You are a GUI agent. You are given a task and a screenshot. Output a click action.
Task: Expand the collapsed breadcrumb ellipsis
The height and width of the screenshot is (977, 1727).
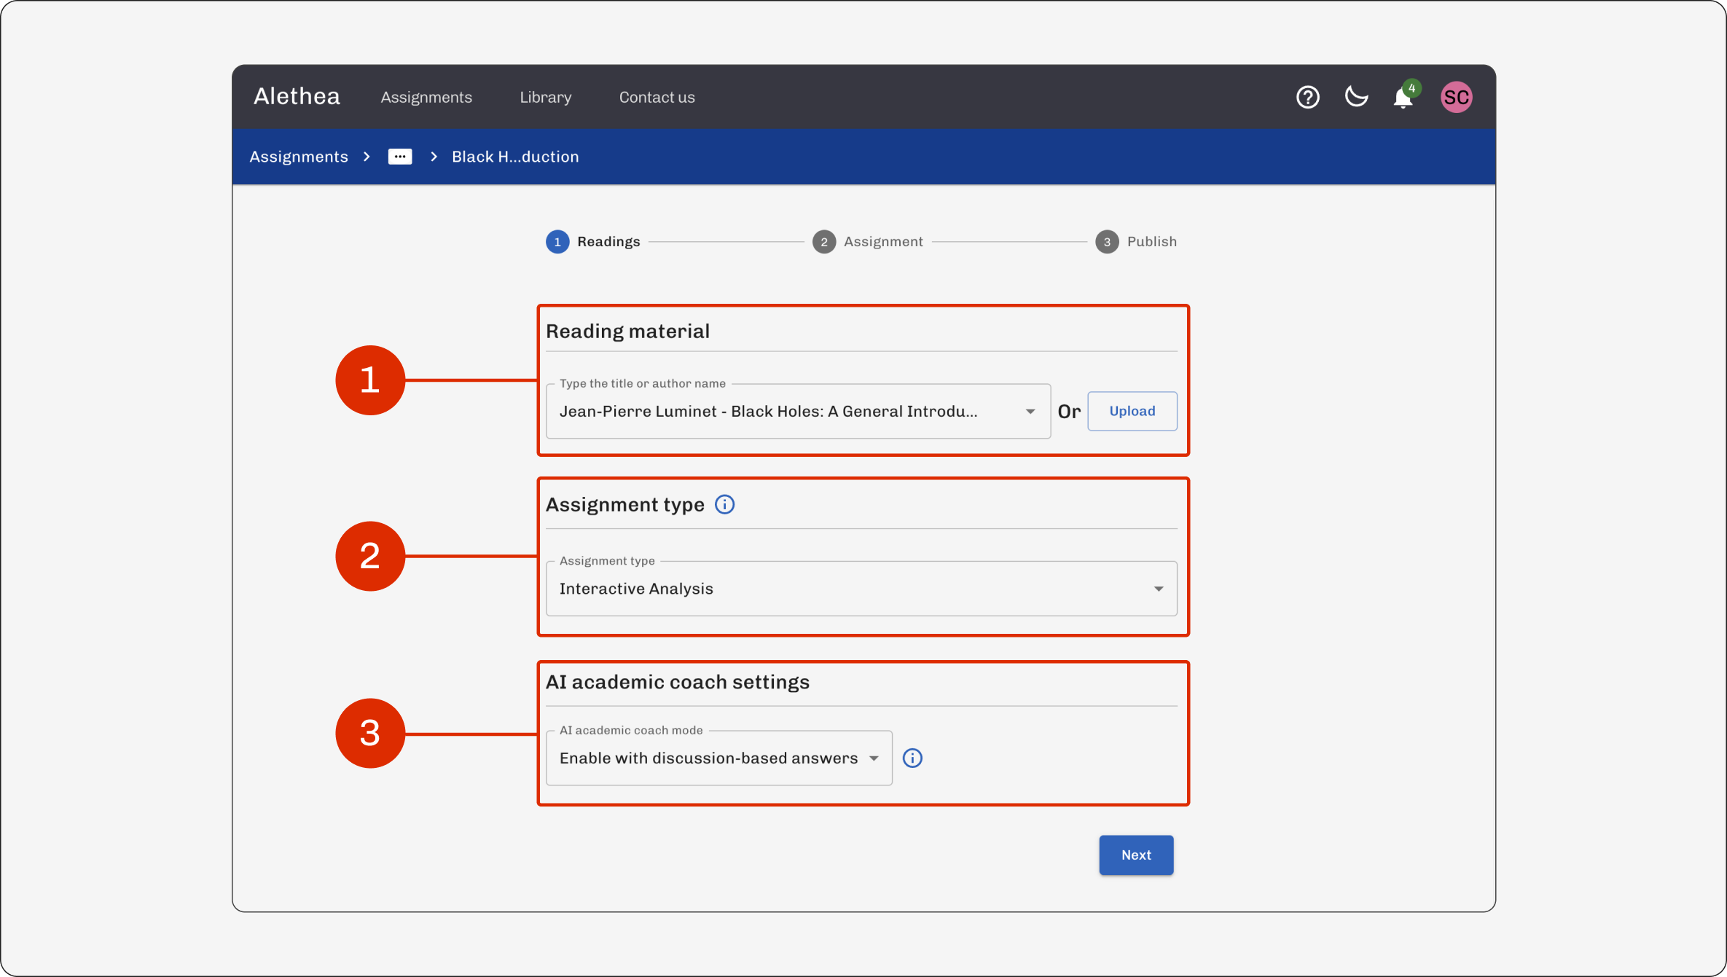[400, 157]
